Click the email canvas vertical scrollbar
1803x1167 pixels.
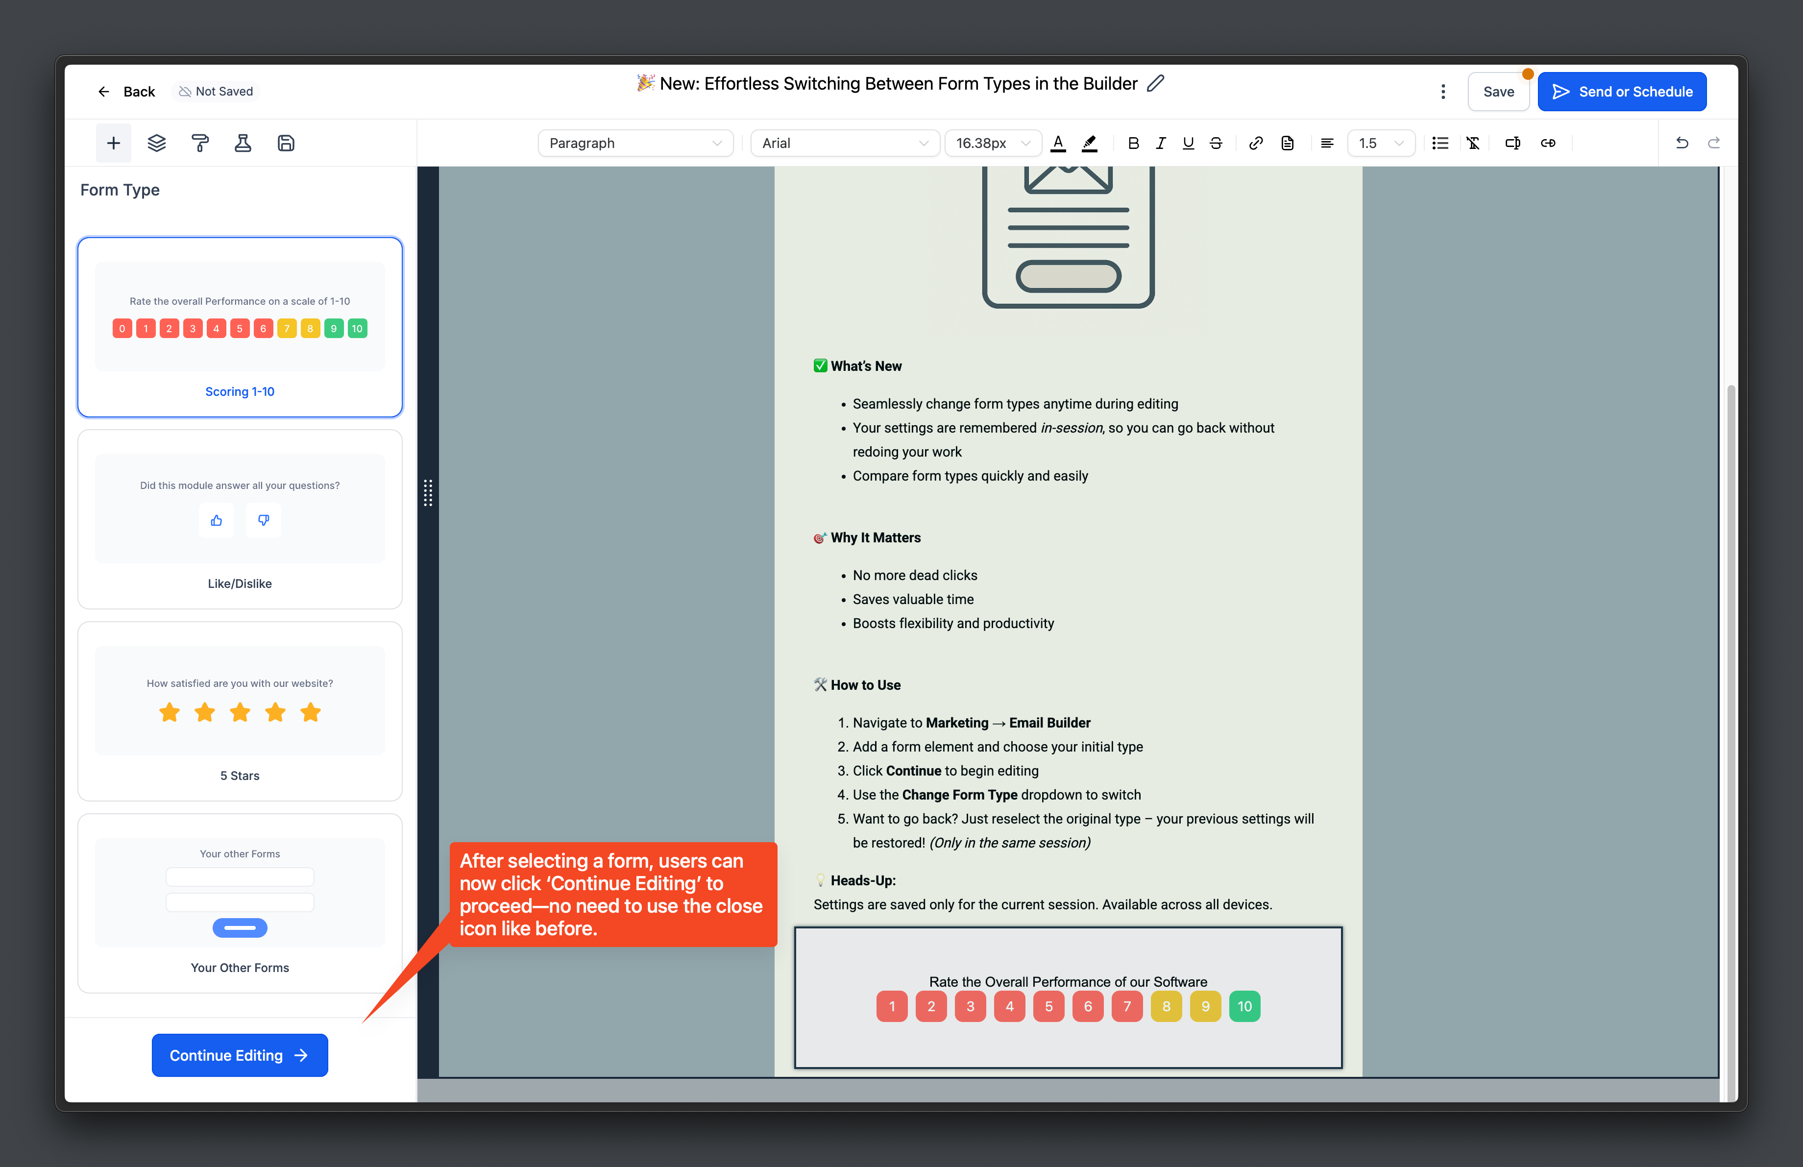(1731, 742)
